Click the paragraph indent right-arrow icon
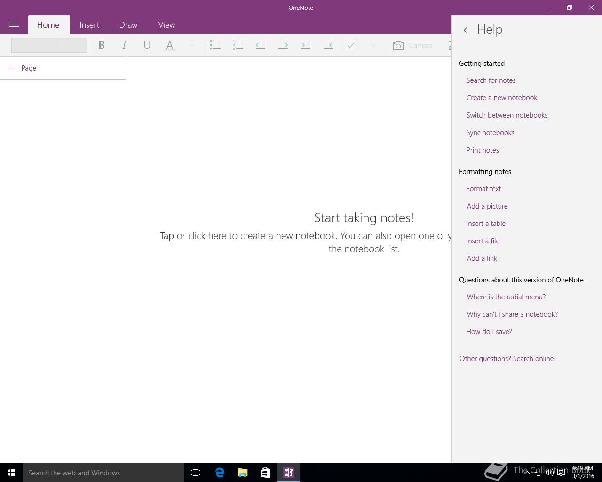The image size is (602, 482). point(306,45)
